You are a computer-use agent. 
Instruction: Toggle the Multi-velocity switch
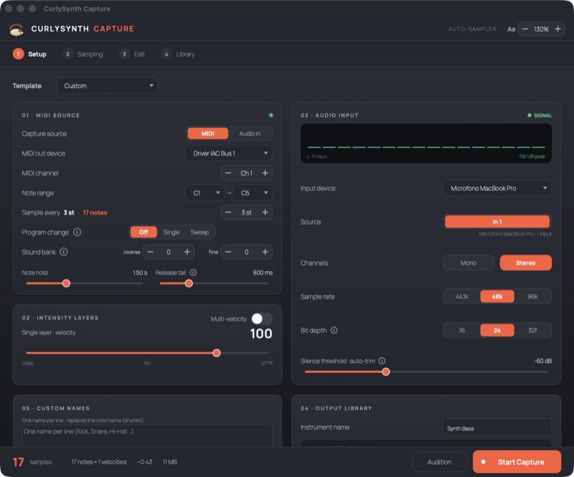[262, 318]
